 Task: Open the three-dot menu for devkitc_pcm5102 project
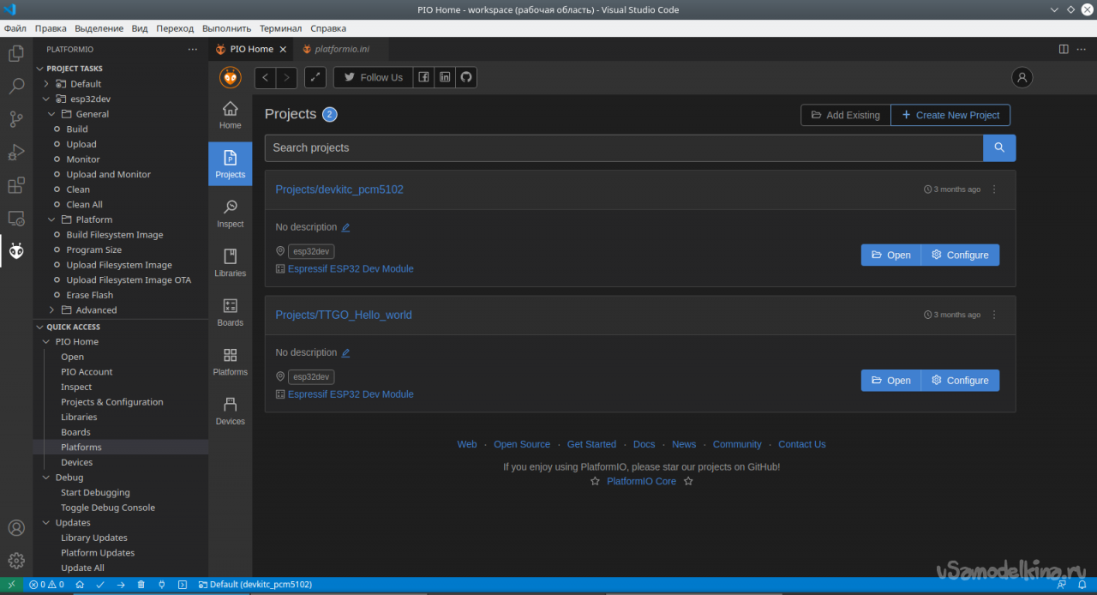pyautogui.click(x=994, y=189)
